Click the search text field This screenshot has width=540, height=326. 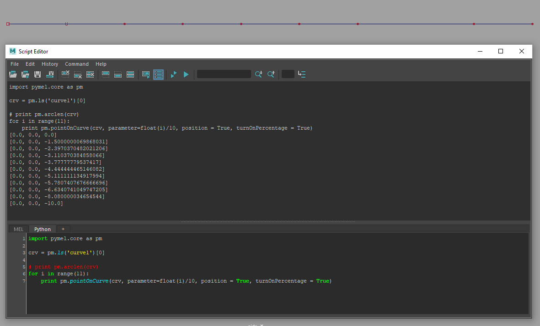[224, 74]
